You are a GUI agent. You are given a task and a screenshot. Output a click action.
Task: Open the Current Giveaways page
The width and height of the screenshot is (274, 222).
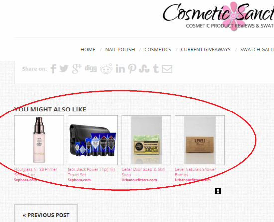pyautogui.click(x=206, y=50)
